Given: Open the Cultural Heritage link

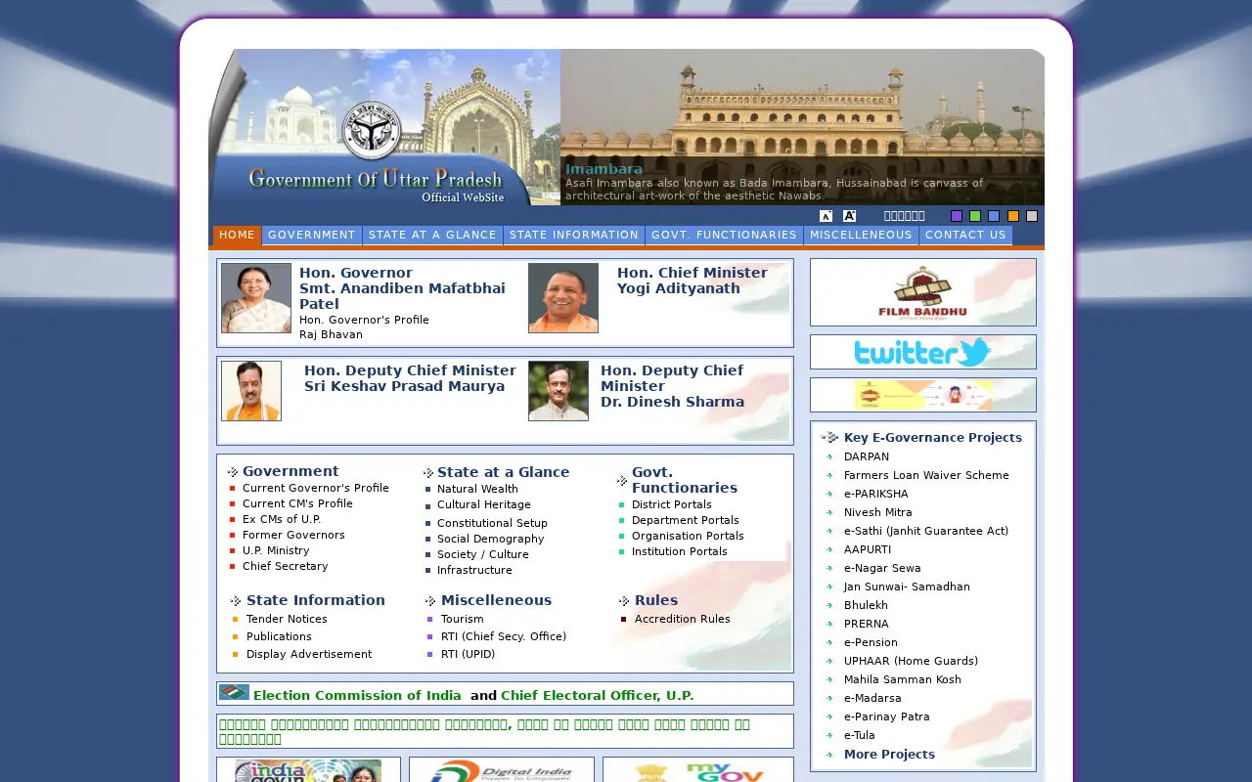Looking at the screenshot, I should pos(484,504).
